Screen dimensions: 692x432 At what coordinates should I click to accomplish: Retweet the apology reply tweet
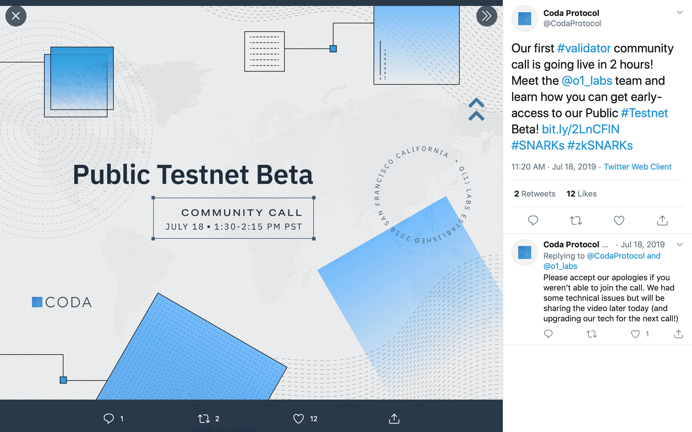592,334
